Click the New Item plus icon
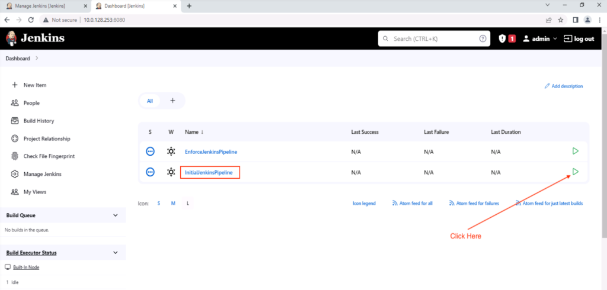This screenshot has height=290, width=607. (15, 85)
